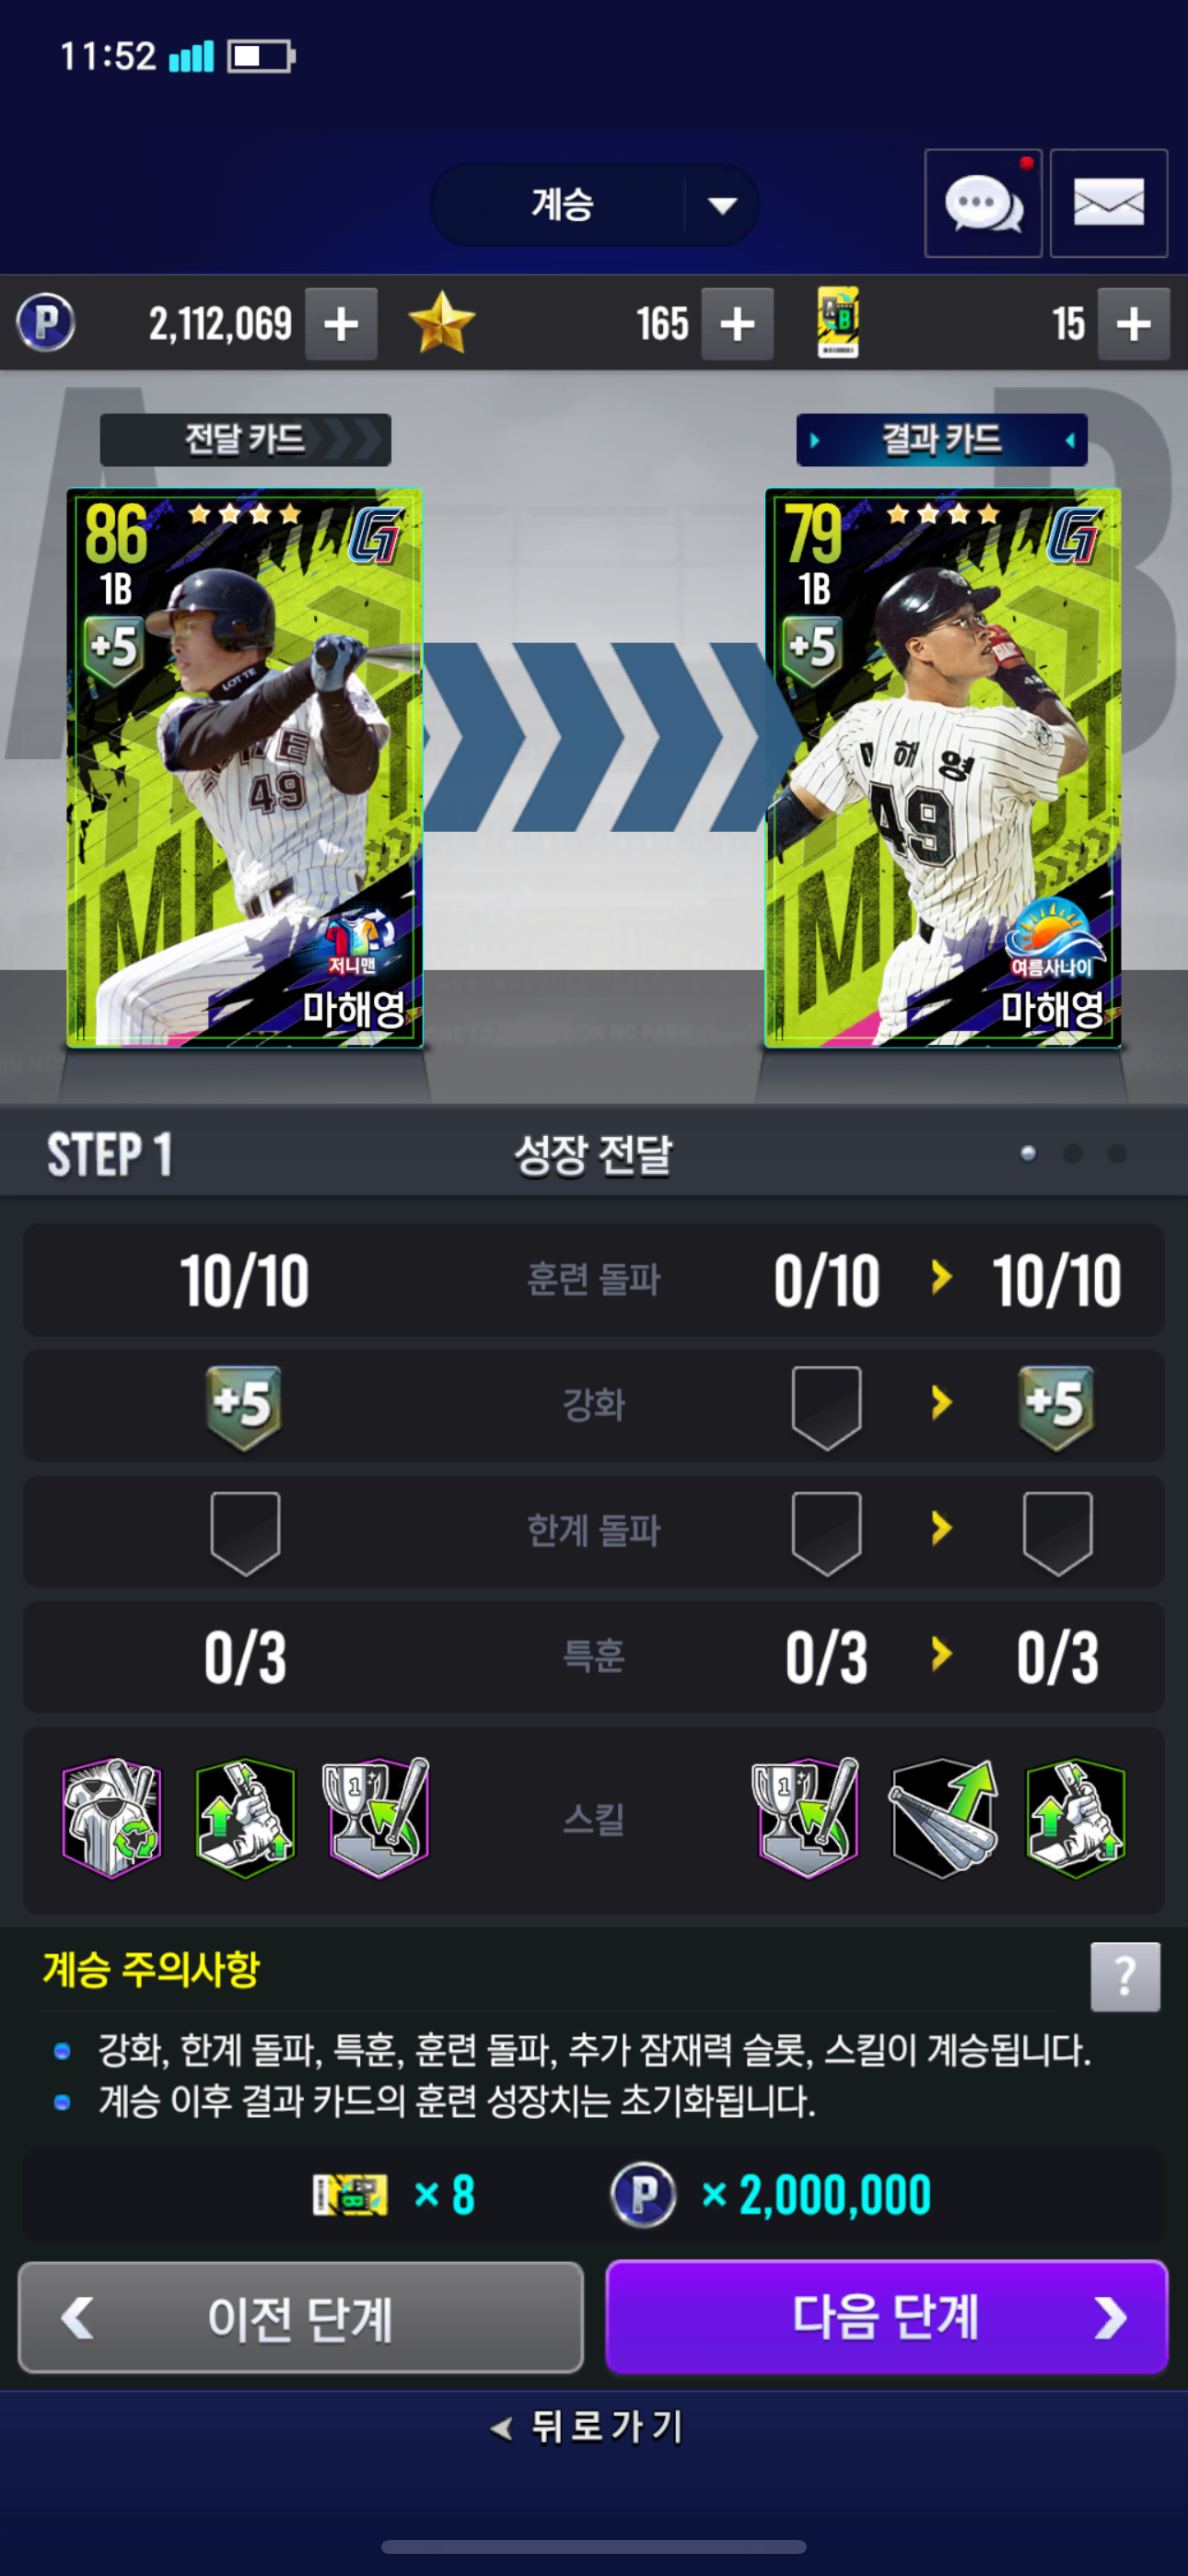Tap the plus next to 2,112,069 points
The height and width of the screenshot is (2576, 1188).
coord(341,324)
